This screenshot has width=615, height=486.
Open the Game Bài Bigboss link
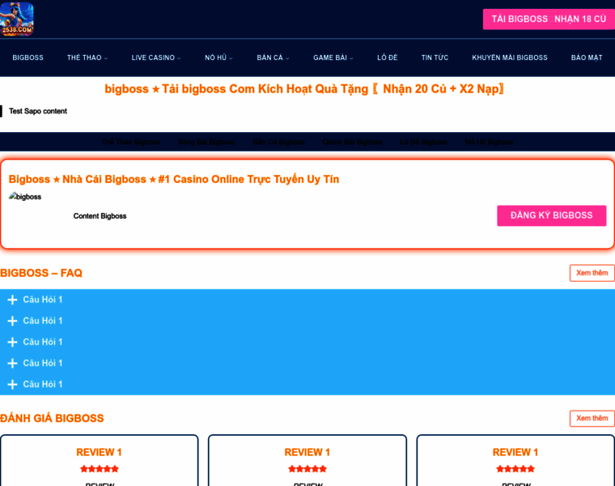tap(352, 142)
